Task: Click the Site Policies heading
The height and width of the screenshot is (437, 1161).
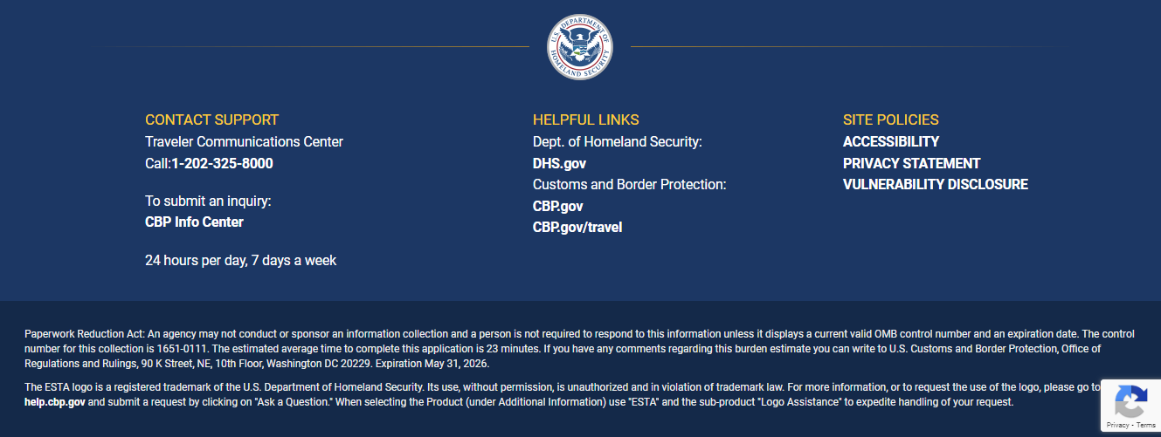Action: tap(890, 119)
